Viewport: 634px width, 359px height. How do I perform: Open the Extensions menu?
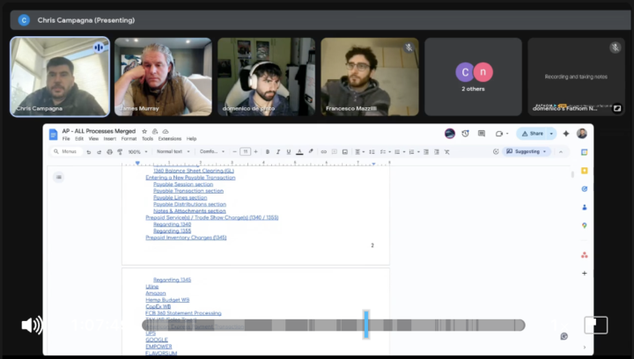pyautogui.click(x=169, y=139)
